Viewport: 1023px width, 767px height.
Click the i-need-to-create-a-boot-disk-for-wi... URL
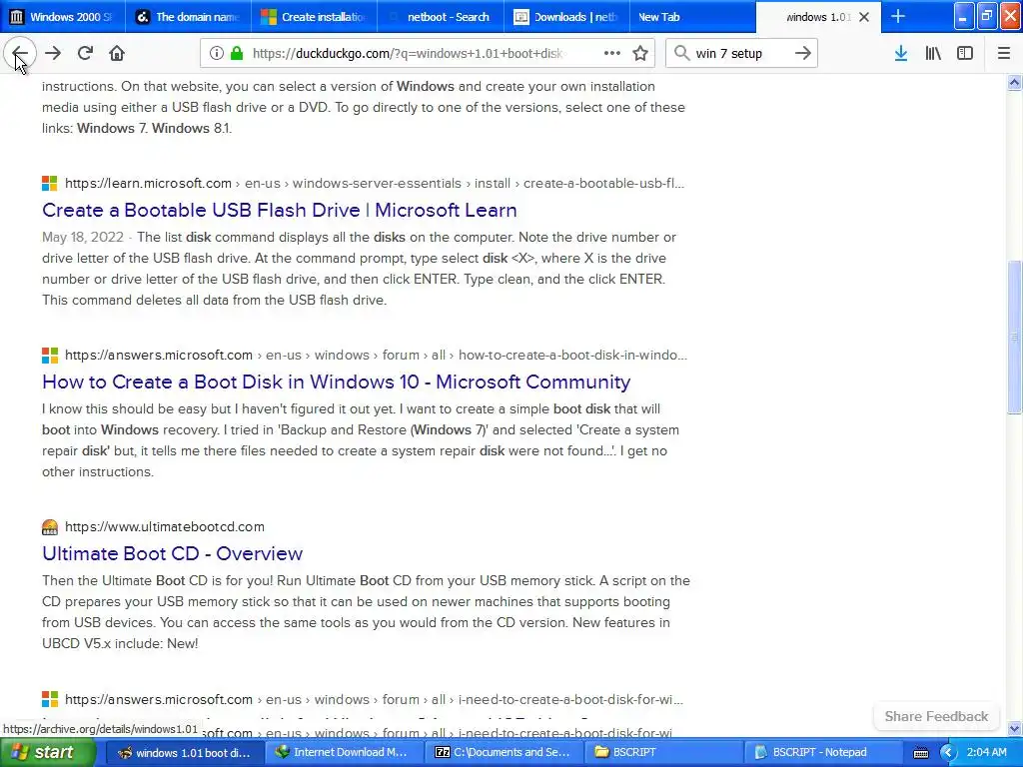point(374,699)
